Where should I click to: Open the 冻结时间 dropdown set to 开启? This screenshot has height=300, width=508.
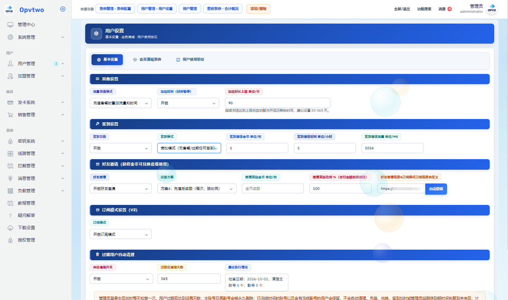(188, 103)
